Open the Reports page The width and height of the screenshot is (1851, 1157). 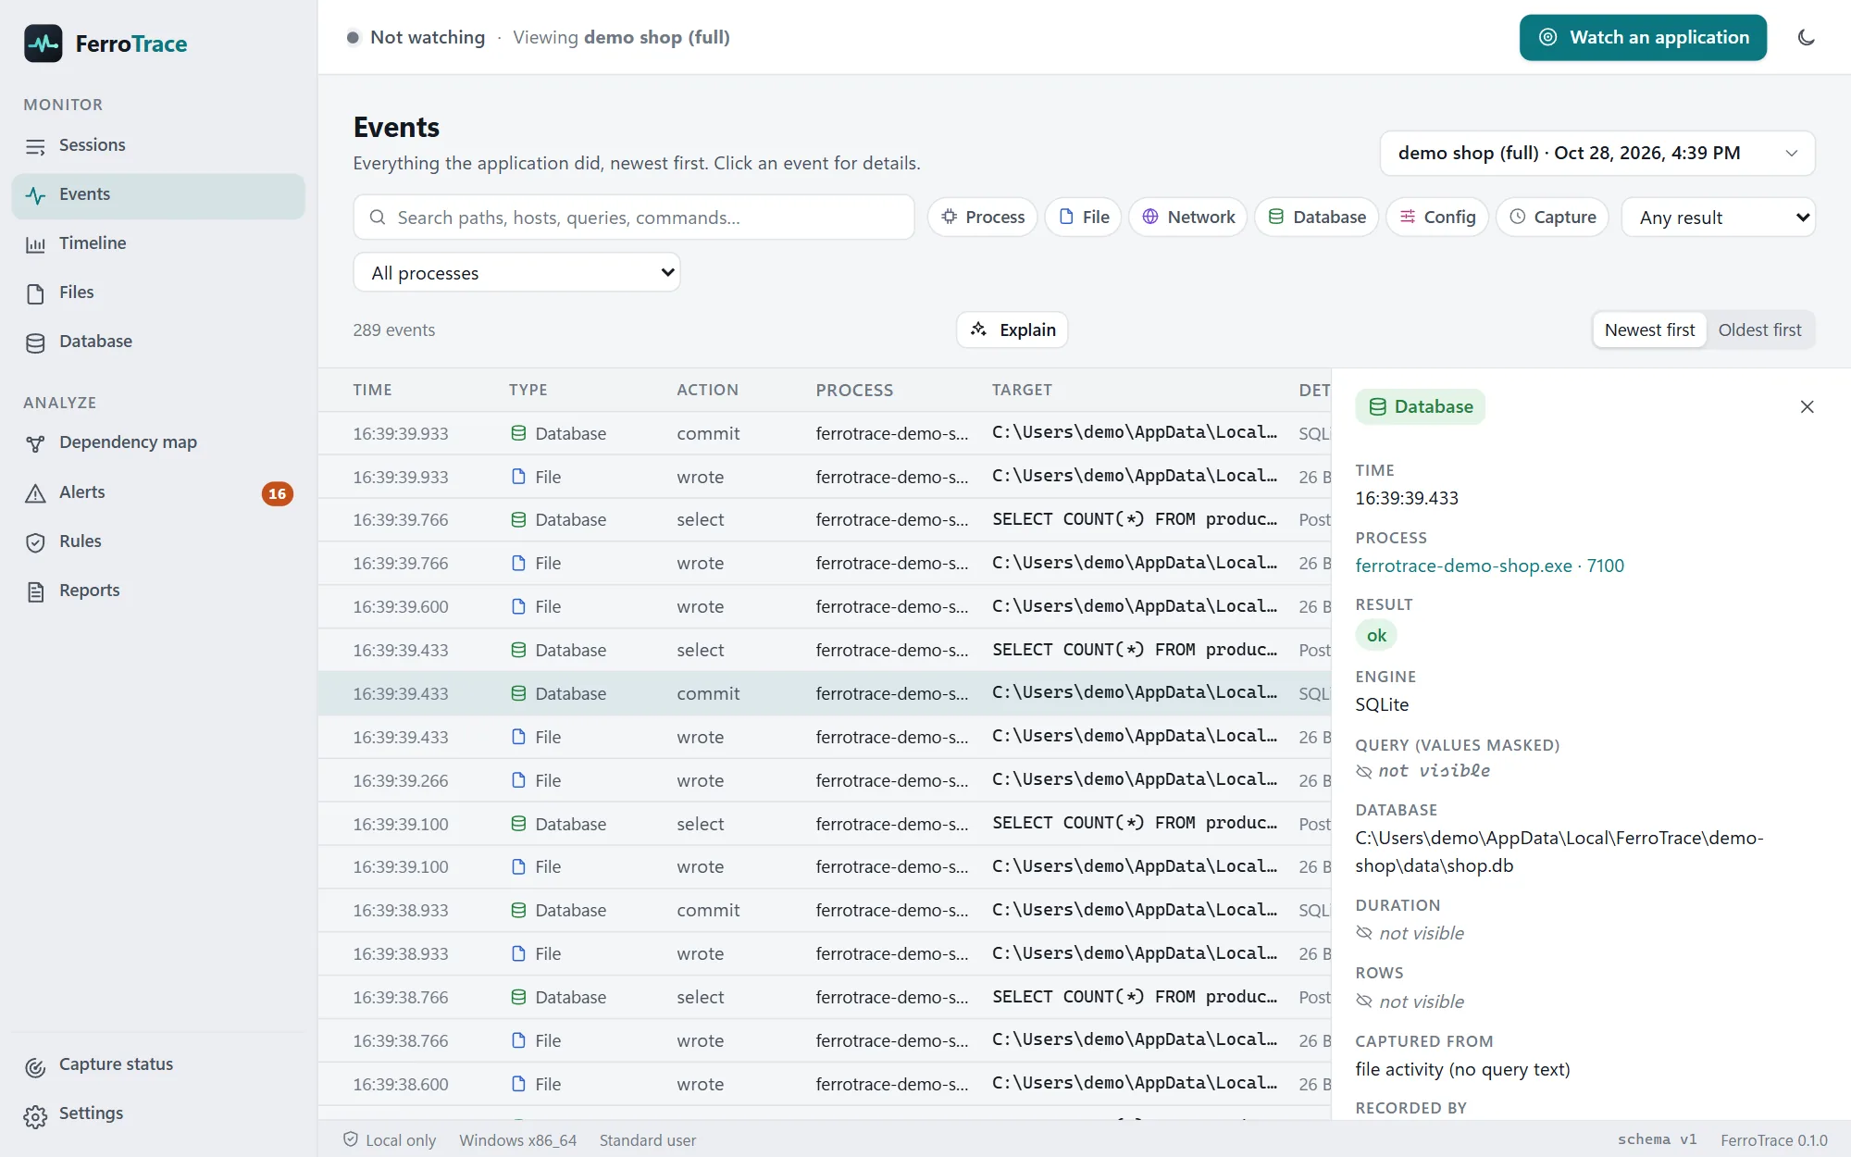coord(158,591)
